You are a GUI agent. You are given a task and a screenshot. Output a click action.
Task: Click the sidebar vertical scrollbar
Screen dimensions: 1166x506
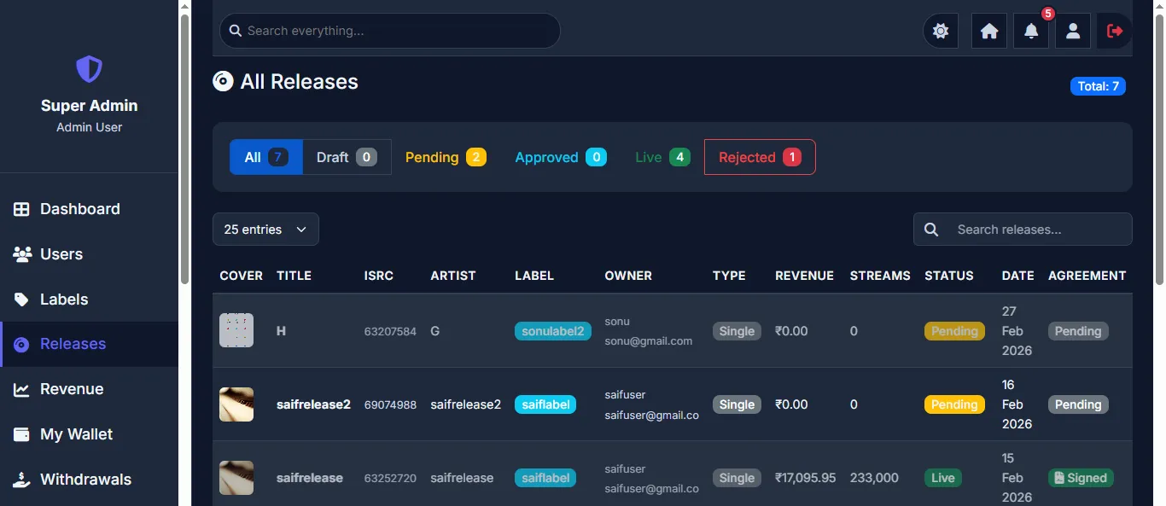click(x=184, y=149)
